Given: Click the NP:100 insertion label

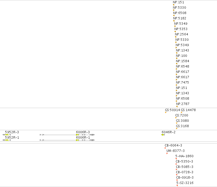Looking at the screenshot, I should tap(182, 56).
